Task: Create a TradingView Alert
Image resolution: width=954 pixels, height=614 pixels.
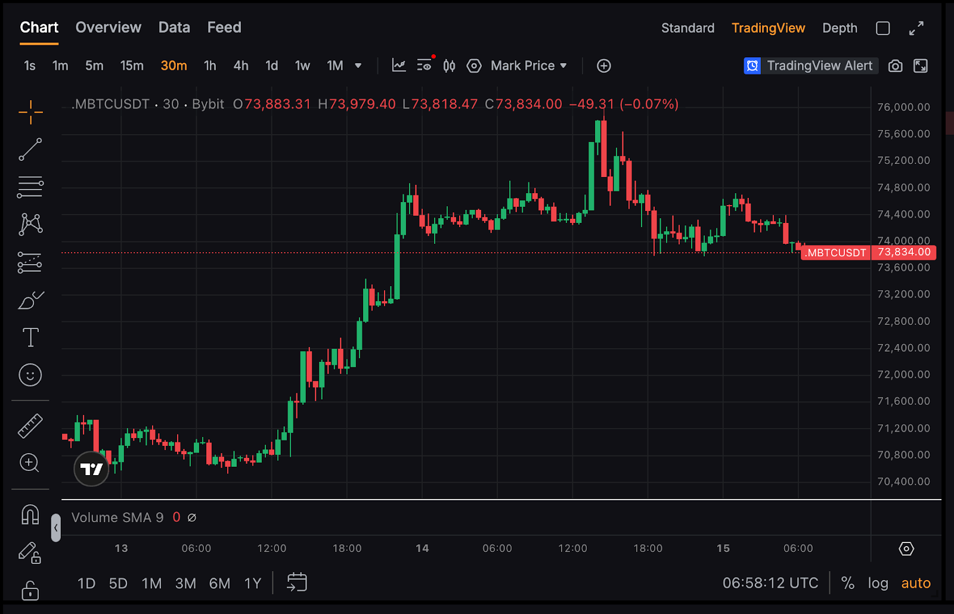Action: coord(809,66)
